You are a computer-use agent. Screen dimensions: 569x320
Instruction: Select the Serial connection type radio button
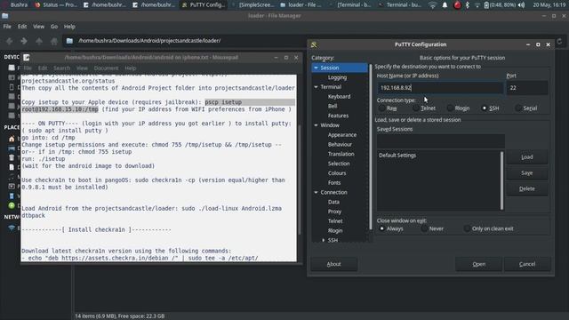[x=518, y=108]
